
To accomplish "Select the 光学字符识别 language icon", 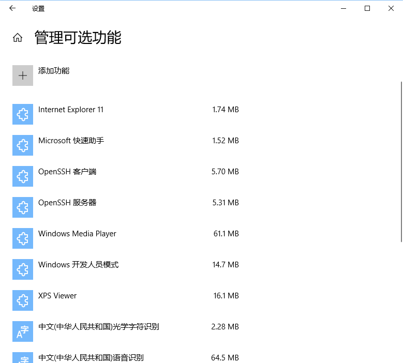I will (x=23, y=331).
